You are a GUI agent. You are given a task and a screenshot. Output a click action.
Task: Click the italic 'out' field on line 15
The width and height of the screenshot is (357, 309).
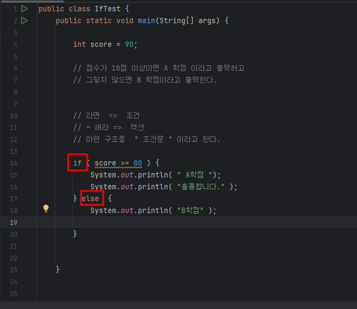[x=127, y=175]
